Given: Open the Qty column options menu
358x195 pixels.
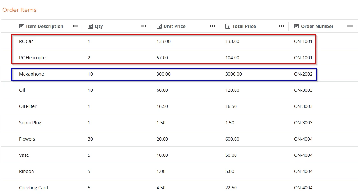Looking at the screenshot, I should tap(144, 26).
